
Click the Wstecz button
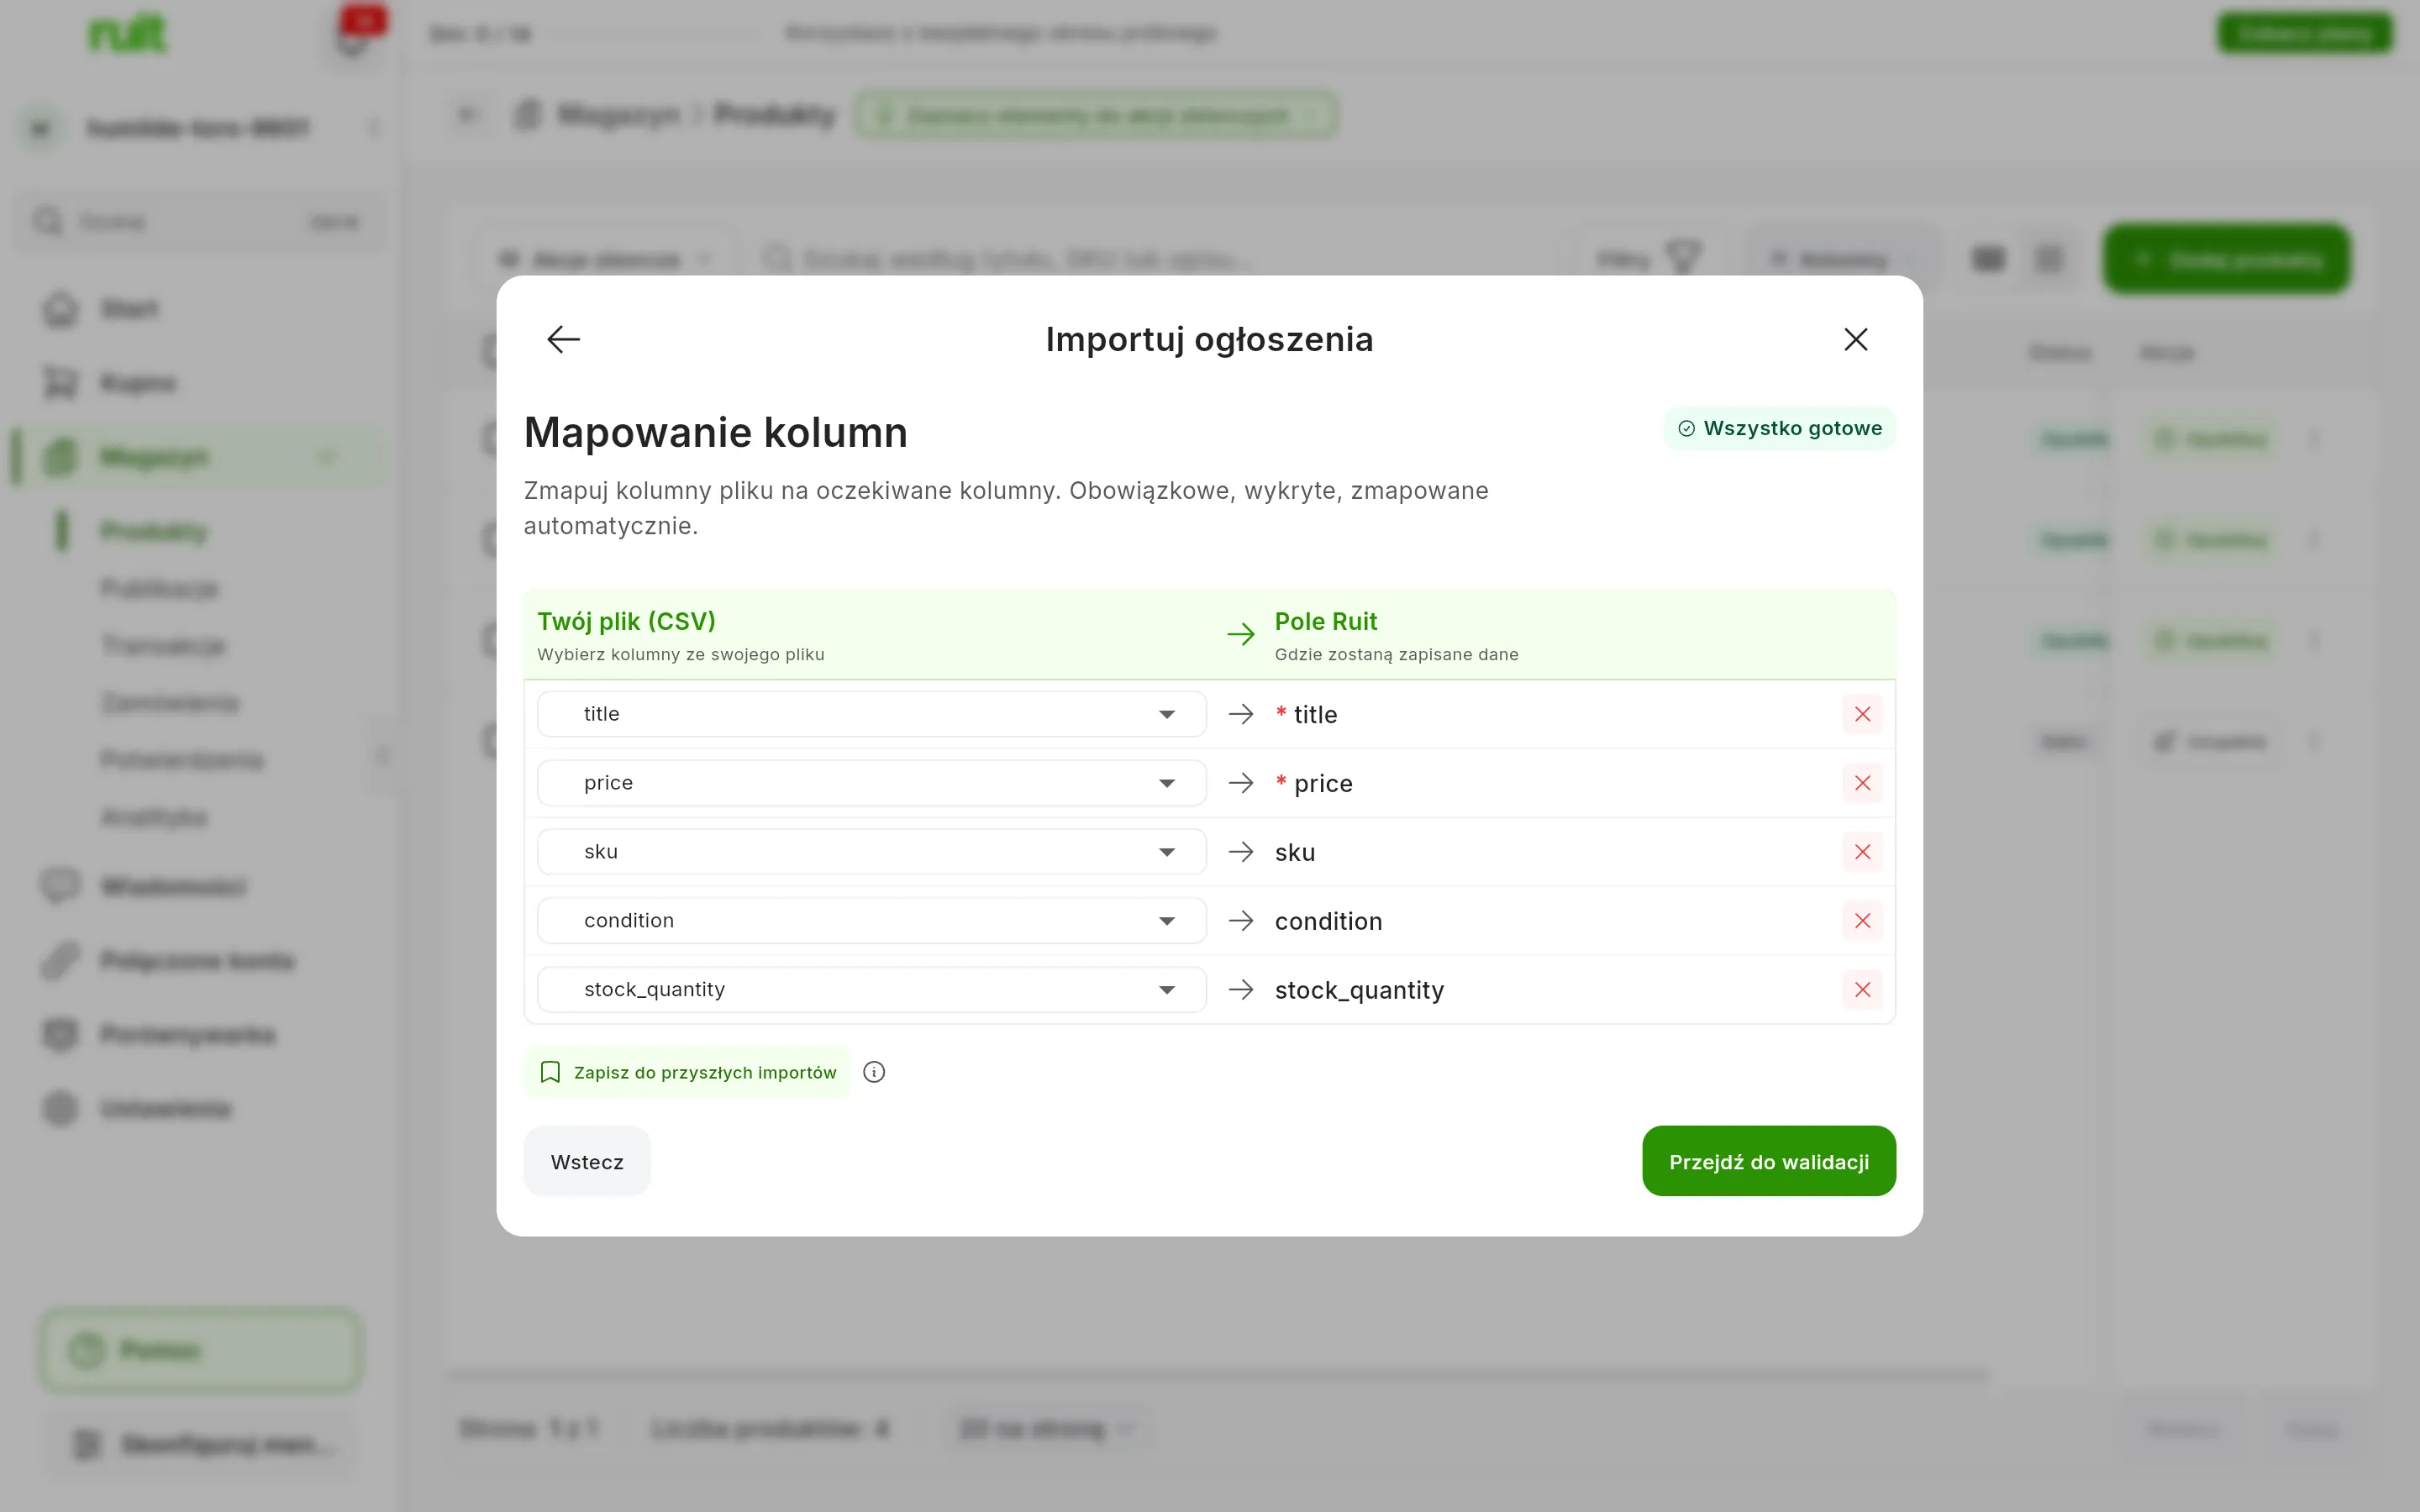point(587,1161)
